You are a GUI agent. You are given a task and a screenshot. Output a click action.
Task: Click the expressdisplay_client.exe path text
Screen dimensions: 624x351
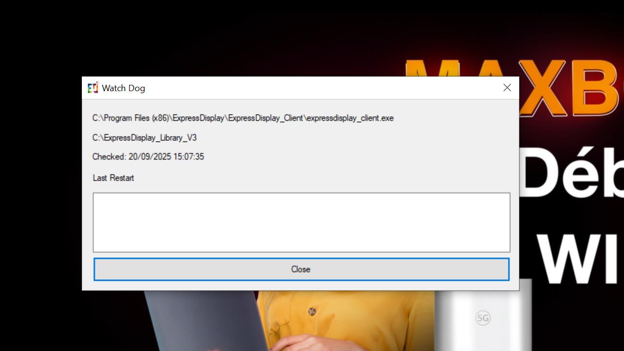243,118
